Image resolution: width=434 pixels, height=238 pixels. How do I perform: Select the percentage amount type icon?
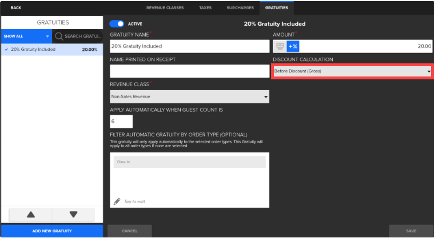(x=293, y=46)
